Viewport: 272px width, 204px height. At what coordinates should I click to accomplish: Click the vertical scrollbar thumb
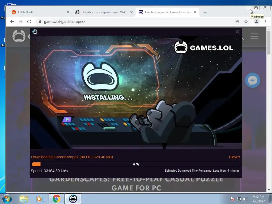[x=269, y=43]
